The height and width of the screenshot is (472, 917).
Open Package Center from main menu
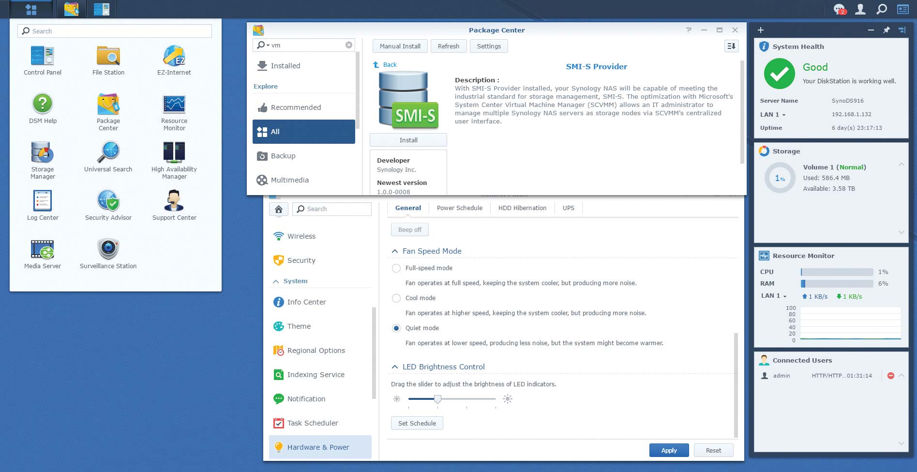pos(108,112)
